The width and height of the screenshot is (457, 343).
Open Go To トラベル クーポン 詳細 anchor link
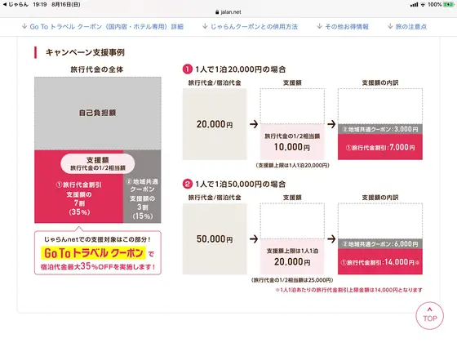pos(103,26)
